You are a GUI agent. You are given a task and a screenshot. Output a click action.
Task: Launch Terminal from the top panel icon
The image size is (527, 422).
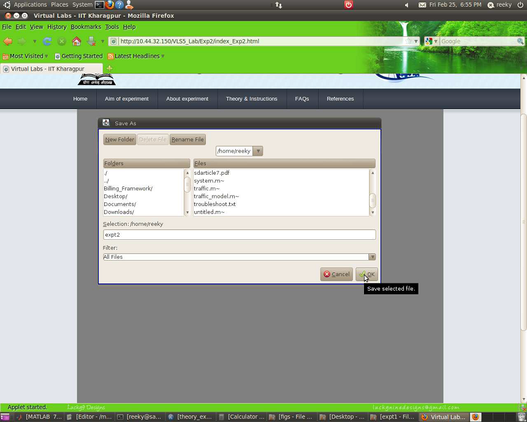pos(99,5)
